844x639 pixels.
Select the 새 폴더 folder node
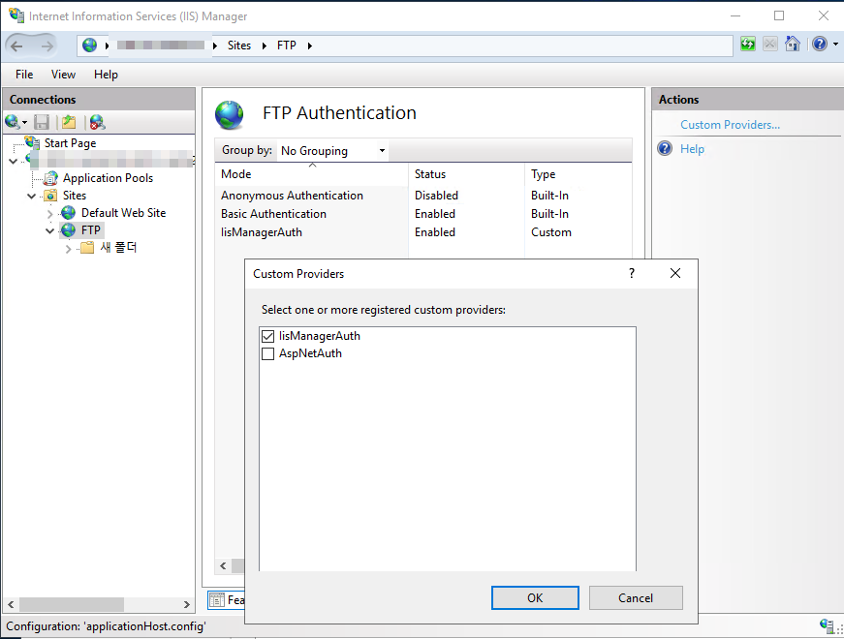(118, 248)
